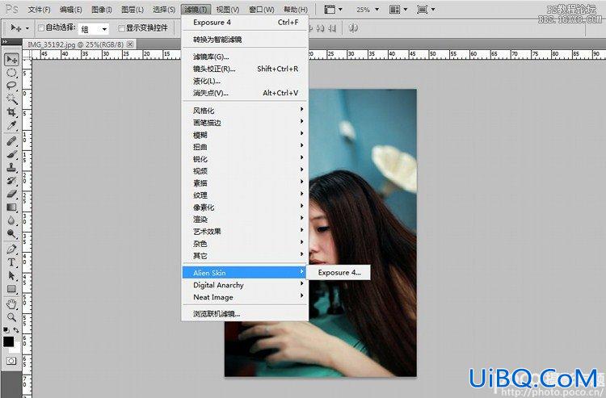This screenshot has width=606, height=398.
Task: Open the 视图(V) menu
Action: tap(227, 9)
